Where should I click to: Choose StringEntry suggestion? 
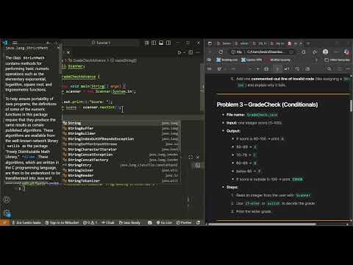(121, 165)
